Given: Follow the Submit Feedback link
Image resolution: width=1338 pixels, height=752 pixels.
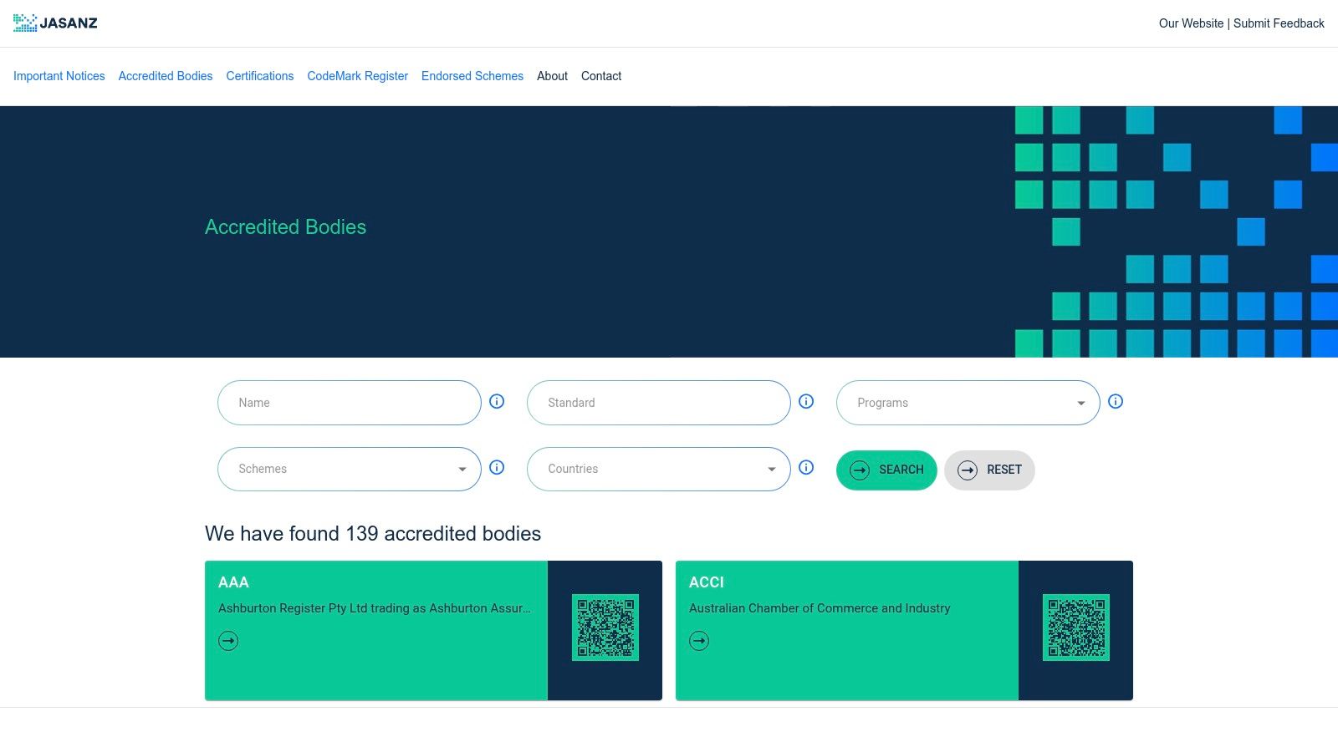Looking at the screenshot, I should (x=1279, y=23).
